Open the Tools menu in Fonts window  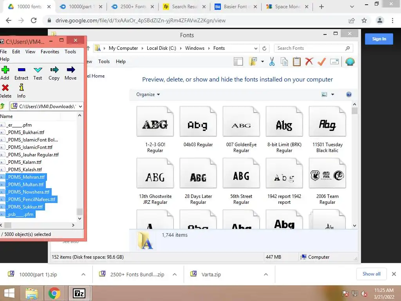pyautogui.click(x=104, y=62)
